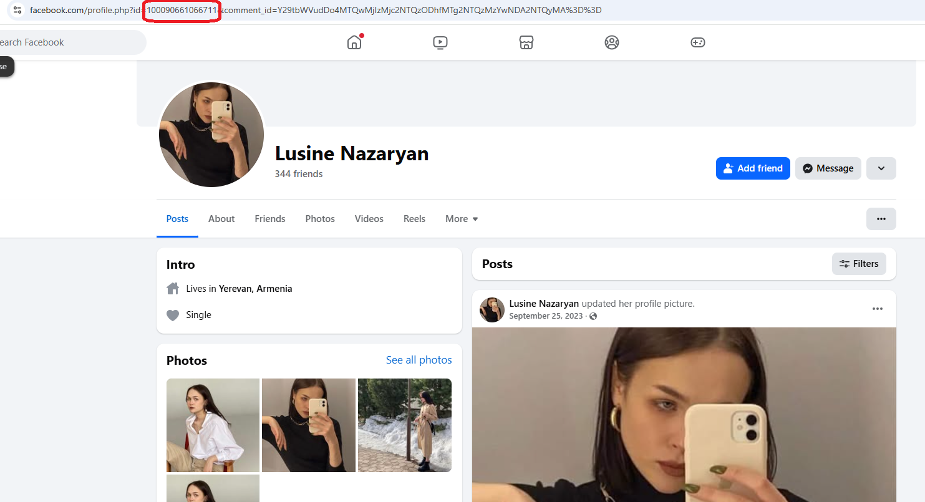Click the Message button
Screen dimensions: 925x502
828,168
